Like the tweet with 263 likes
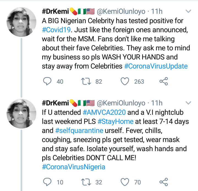The image size is (198, 191). [x=125, y=81]
